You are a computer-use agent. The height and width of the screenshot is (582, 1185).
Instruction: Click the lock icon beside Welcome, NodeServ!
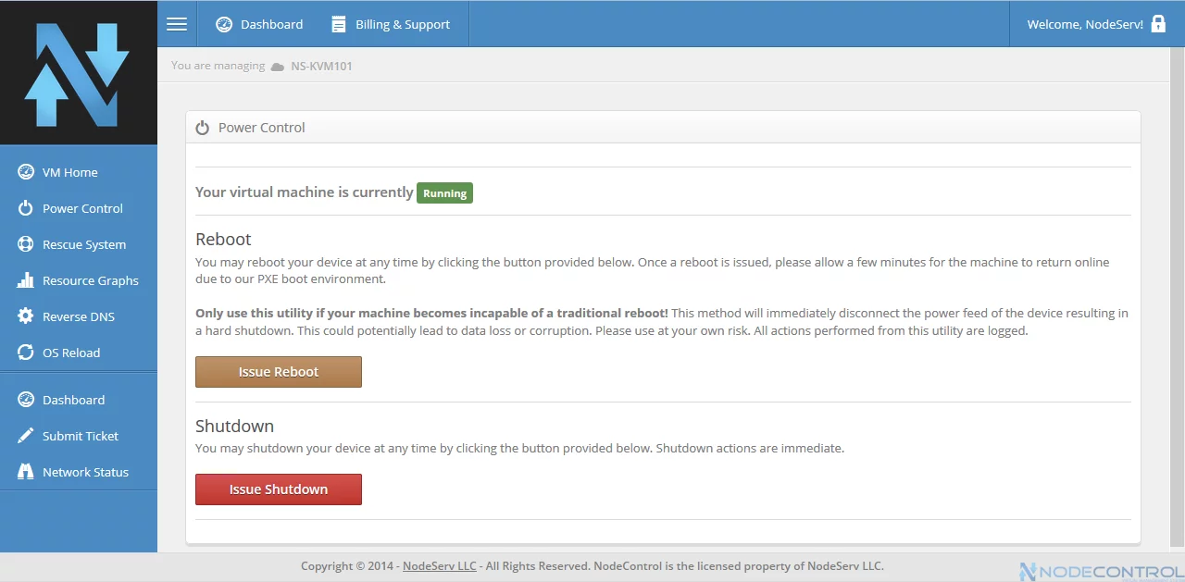click(1158, 24)
